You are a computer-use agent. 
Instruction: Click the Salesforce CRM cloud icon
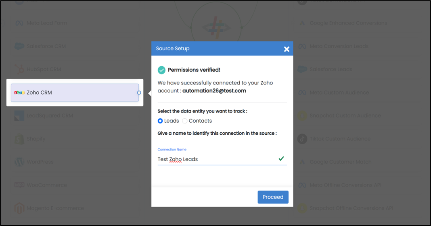pos(19,46)
